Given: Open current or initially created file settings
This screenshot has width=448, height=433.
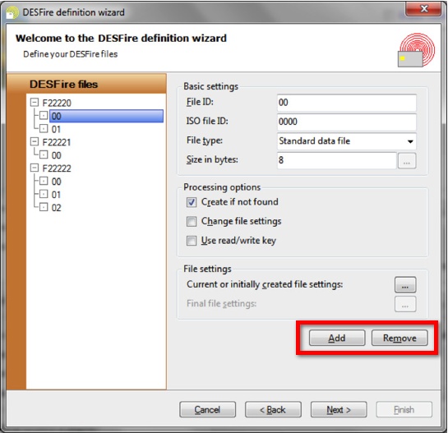Looking at the screenshot, I should click(x=405, y=285).
